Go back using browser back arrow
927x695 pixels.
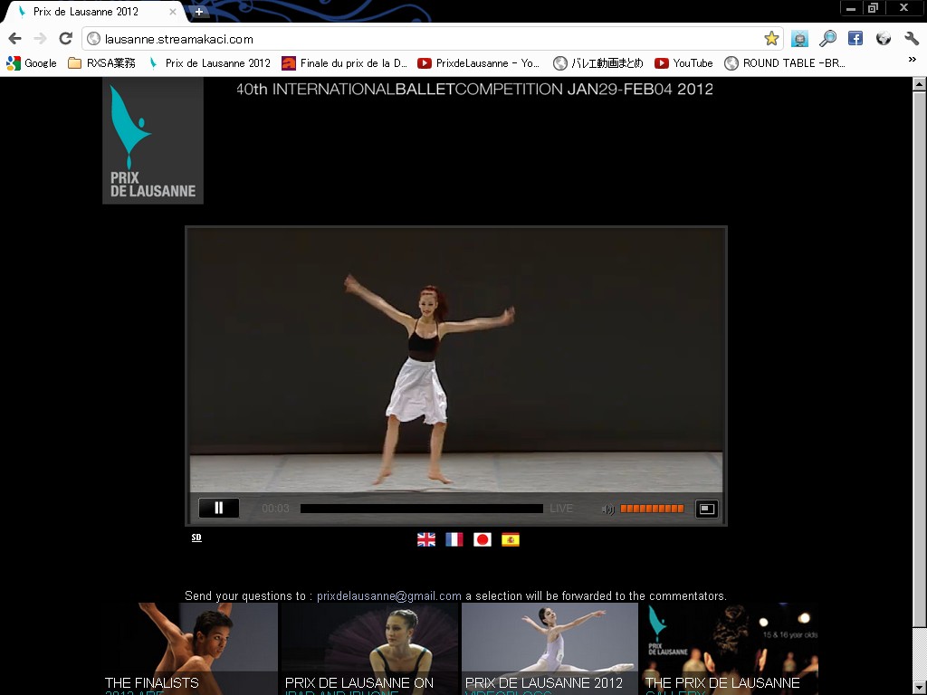click(14, 39)
